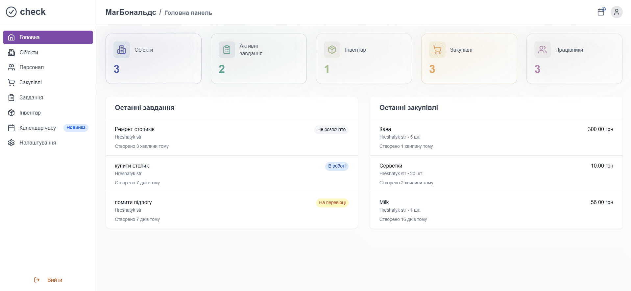The width and height of the screenshot is (631, 291).
Task: Open the помити підлогу task
Action: pyautogui.click(x=232, y=210)
